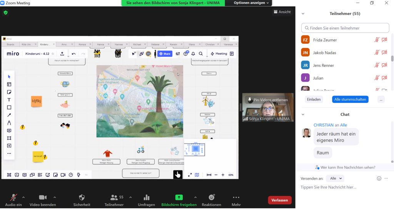Open Miro frames panel in bottom toolbar
The height and width of the screenshot is (221, 394).
click(9, 175)
